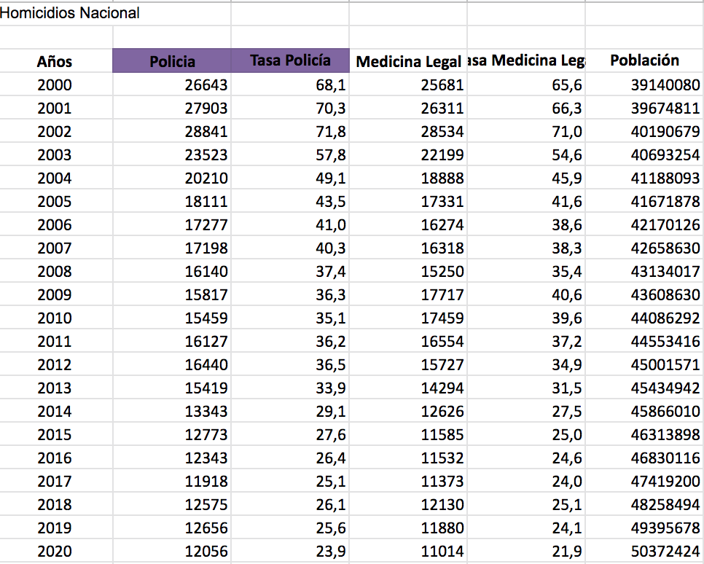Select Policia value 15817
Image resolution: width=704 pixels, height=564 pixels.
pyautogui.click(x=171, y=295)
